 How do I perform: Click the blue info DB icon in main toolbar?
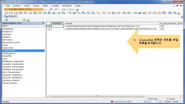click(x=35, y=13)
